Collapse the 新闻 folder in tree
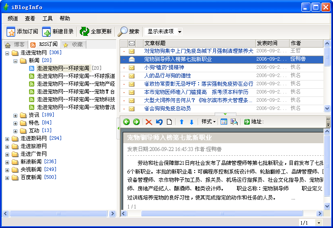 tap(16, 61)
